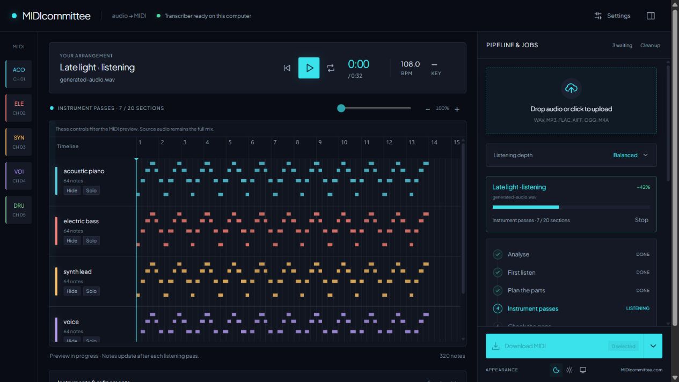Hide the synth lead track

click(x=72, y=291)
